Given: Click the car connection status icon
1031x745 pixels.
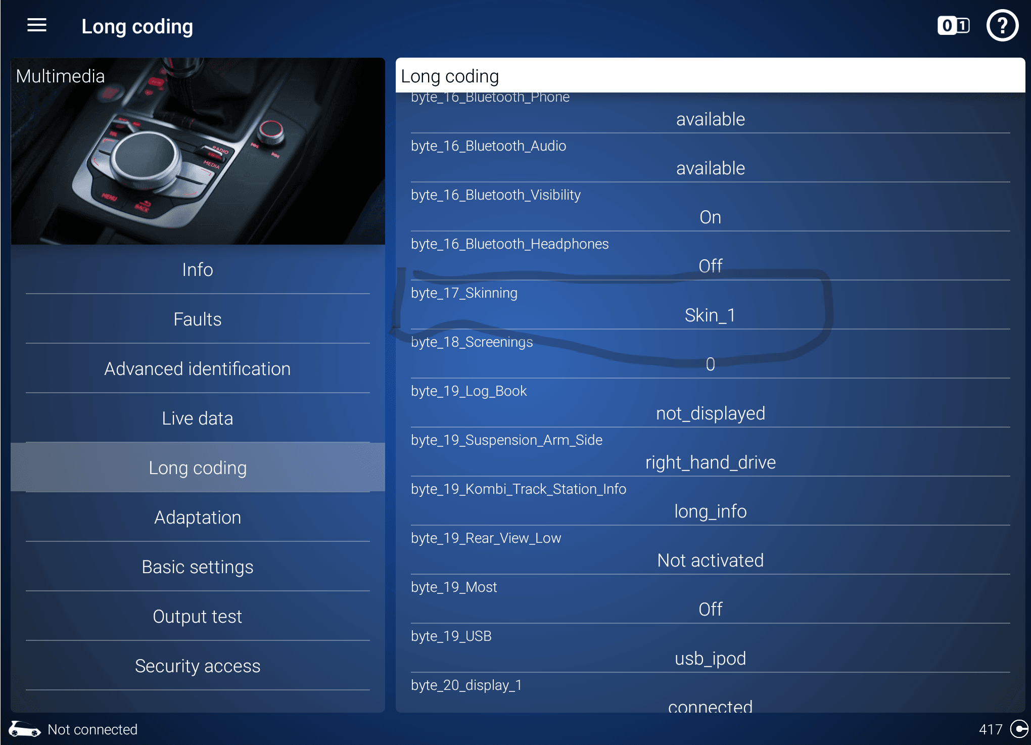Looking at the screenshot, I should point(24,729).
